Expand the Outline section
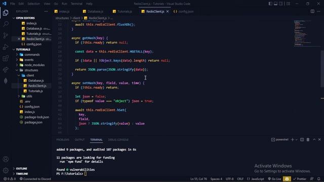Screen dimensions: 324x182 coord(21,168)
